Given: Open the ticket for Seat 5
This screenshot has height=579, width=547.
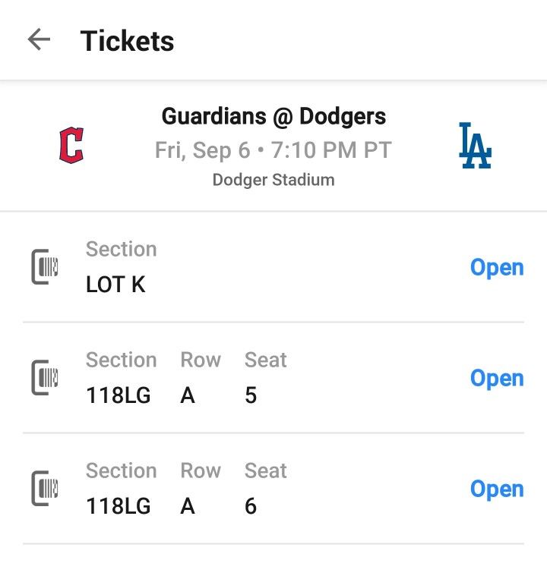Looking at the screenshot, I should pos(496,378).
